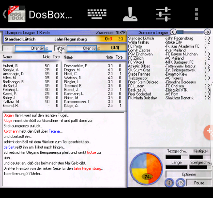
Task: Click the Zuschauer: 10.616 attendance text
Action: tap(111, 33)
